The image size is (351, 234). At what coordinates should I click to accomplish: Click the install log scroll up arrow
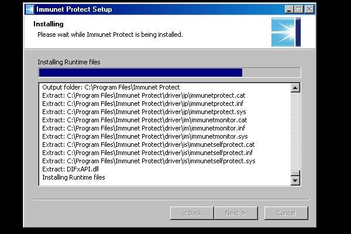pos(295,88)
